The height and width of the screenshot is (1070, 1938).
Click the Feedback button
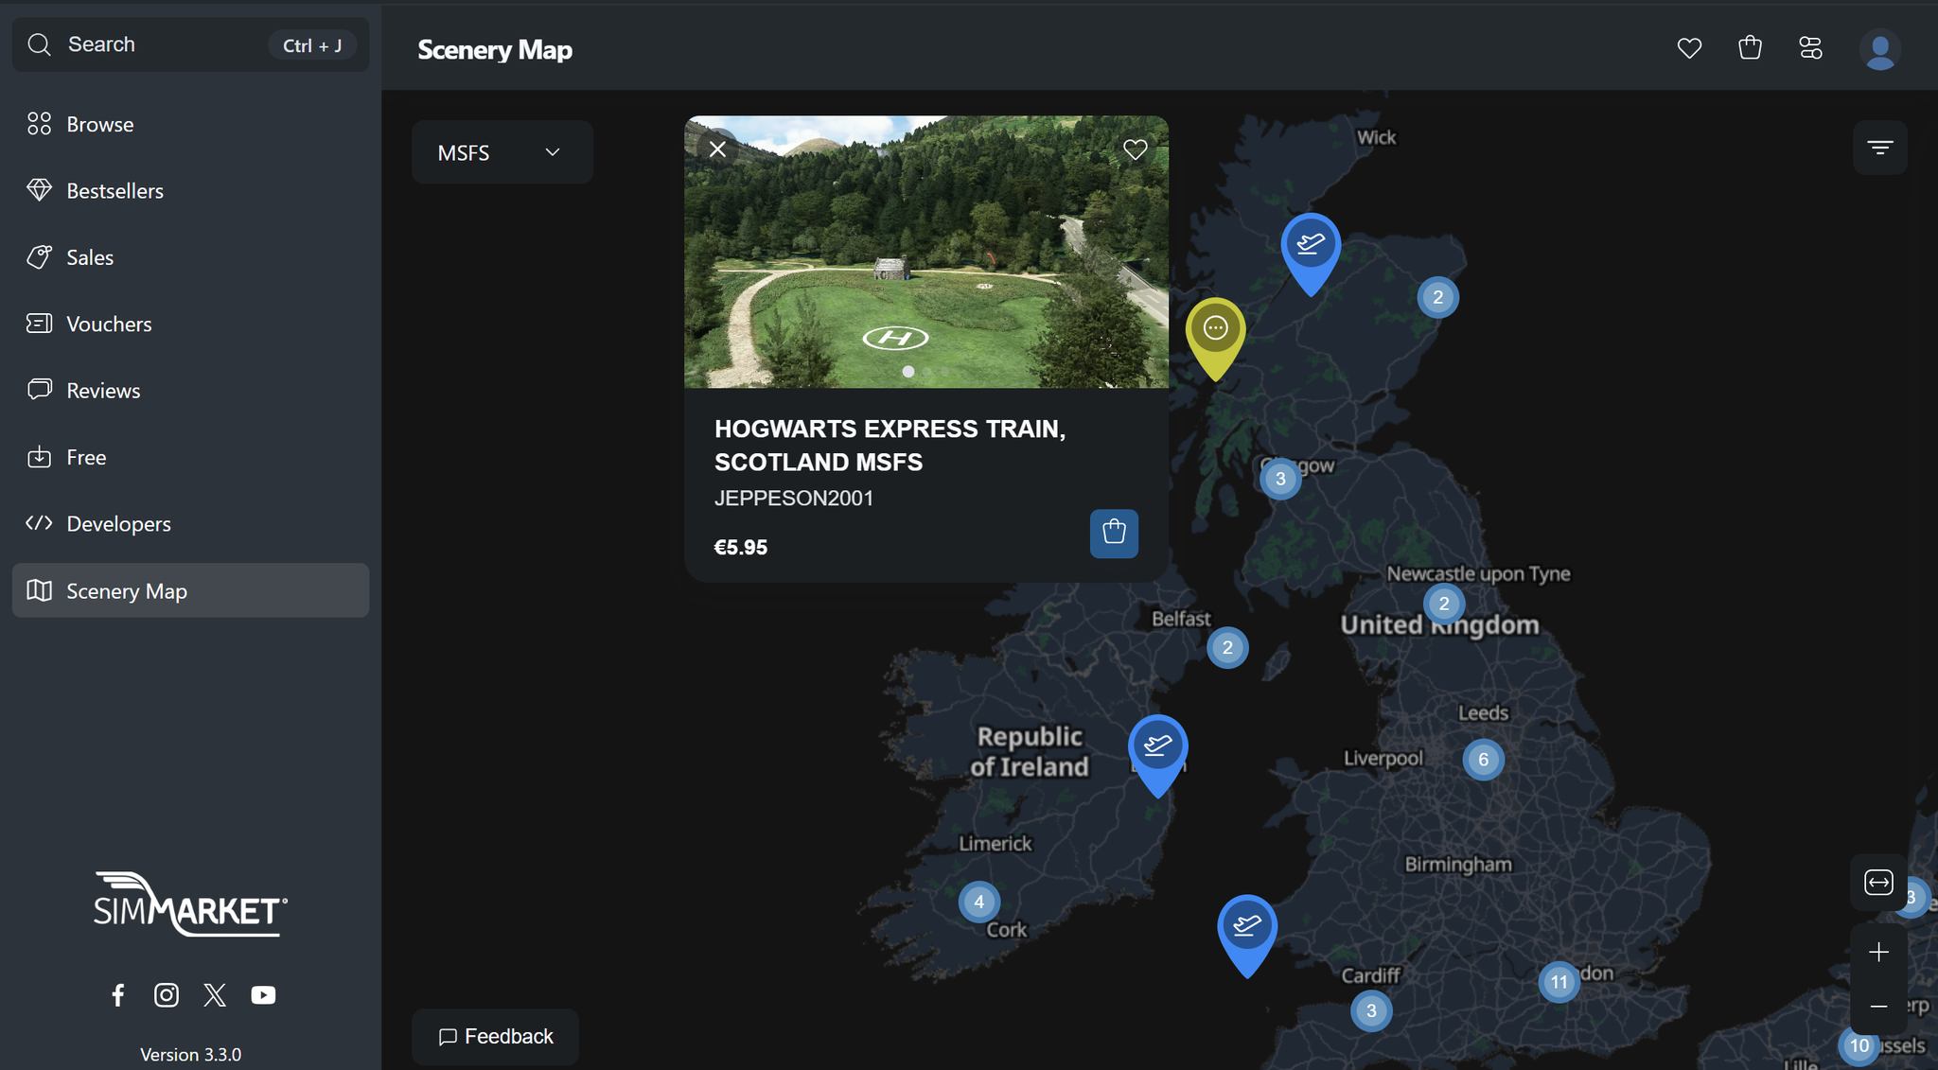[495, 1037]
